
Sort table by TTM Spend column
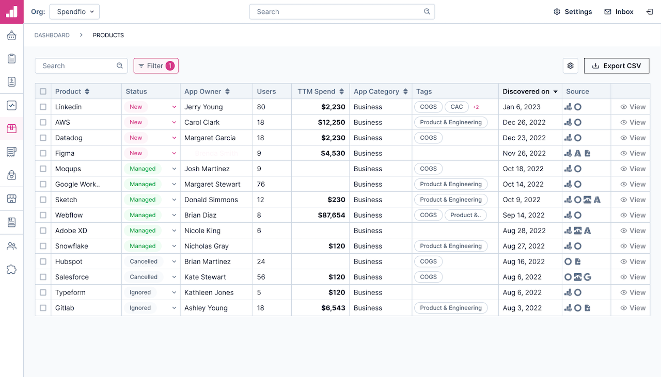[341, 91]
